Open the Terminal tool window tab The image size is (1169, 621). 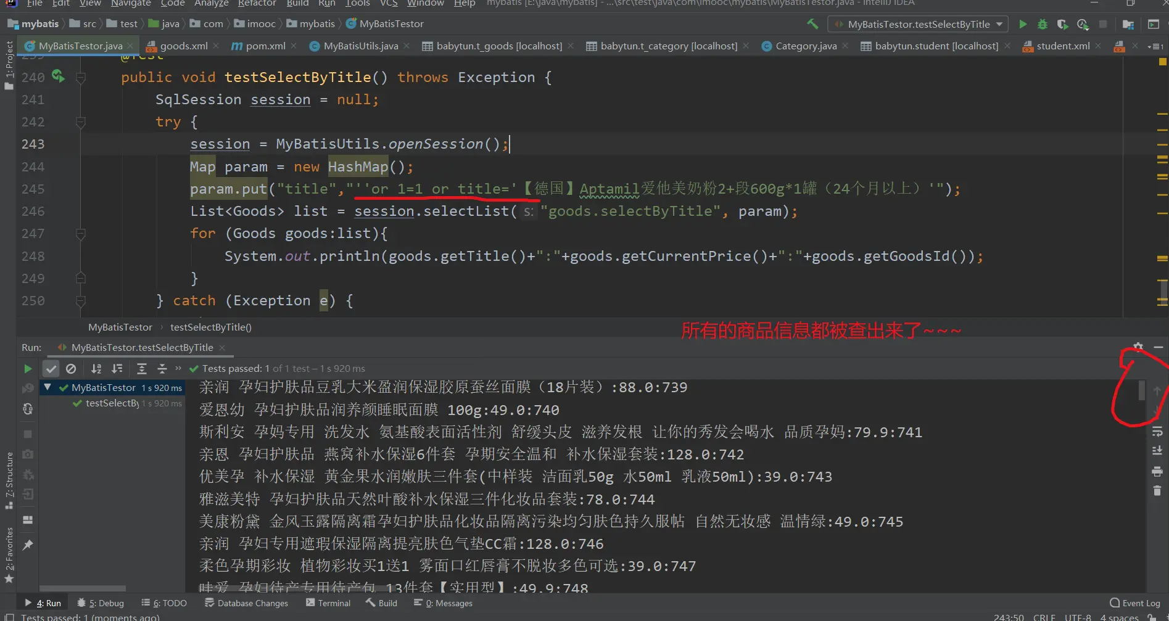(328, 603)
